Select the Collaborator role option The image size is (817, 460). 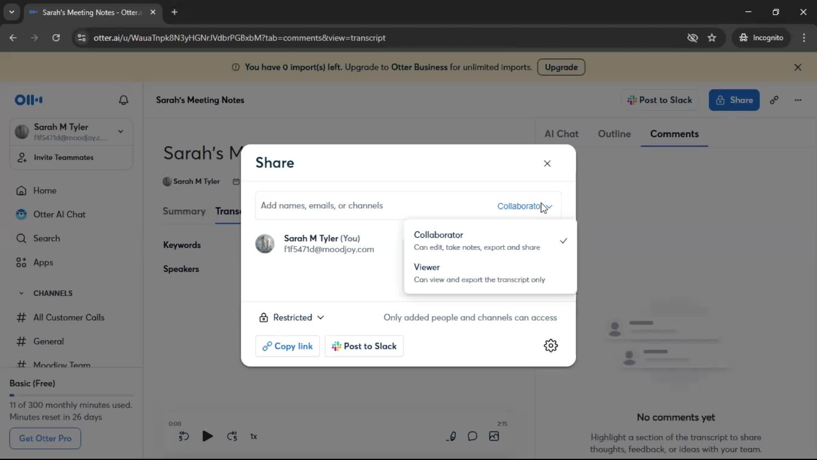coord(490,241)
